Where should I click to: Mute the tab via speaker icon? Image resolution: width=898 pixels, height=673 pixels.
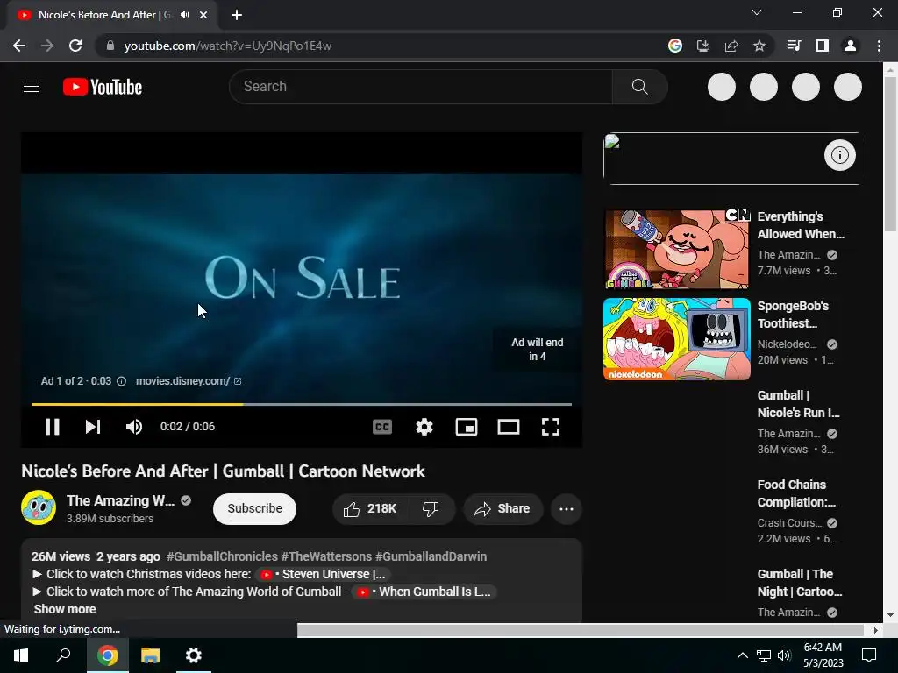[184, 15]
